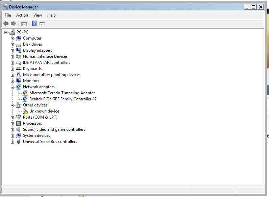
Task: Click the show/hide action pane toolbar icon
Action: coord(42,24)
